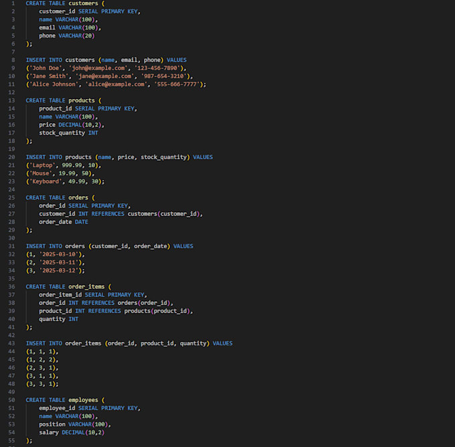
Task: Click the 'john@example.com' string
Action: point(98,68)
